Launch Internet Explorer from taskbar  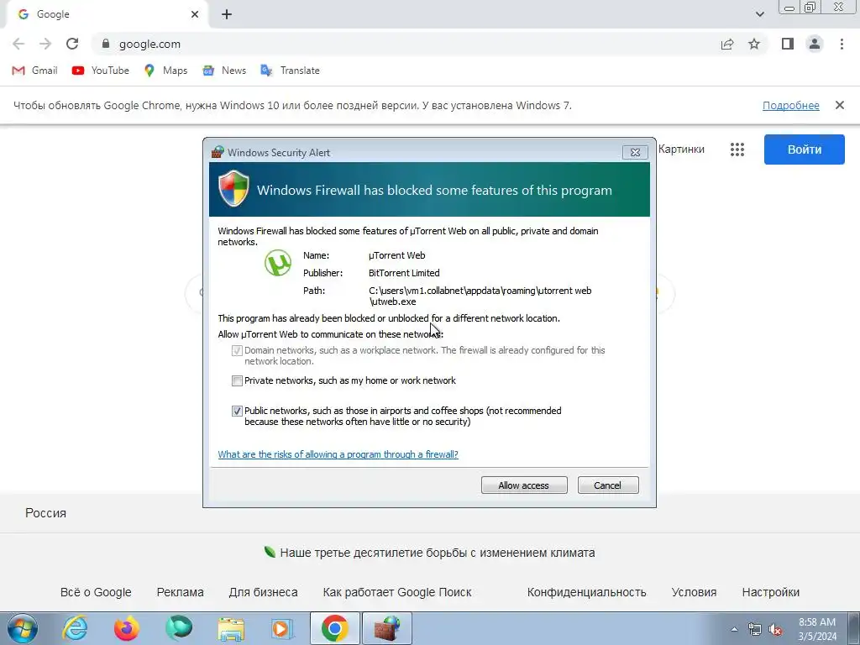pos(75,628)
